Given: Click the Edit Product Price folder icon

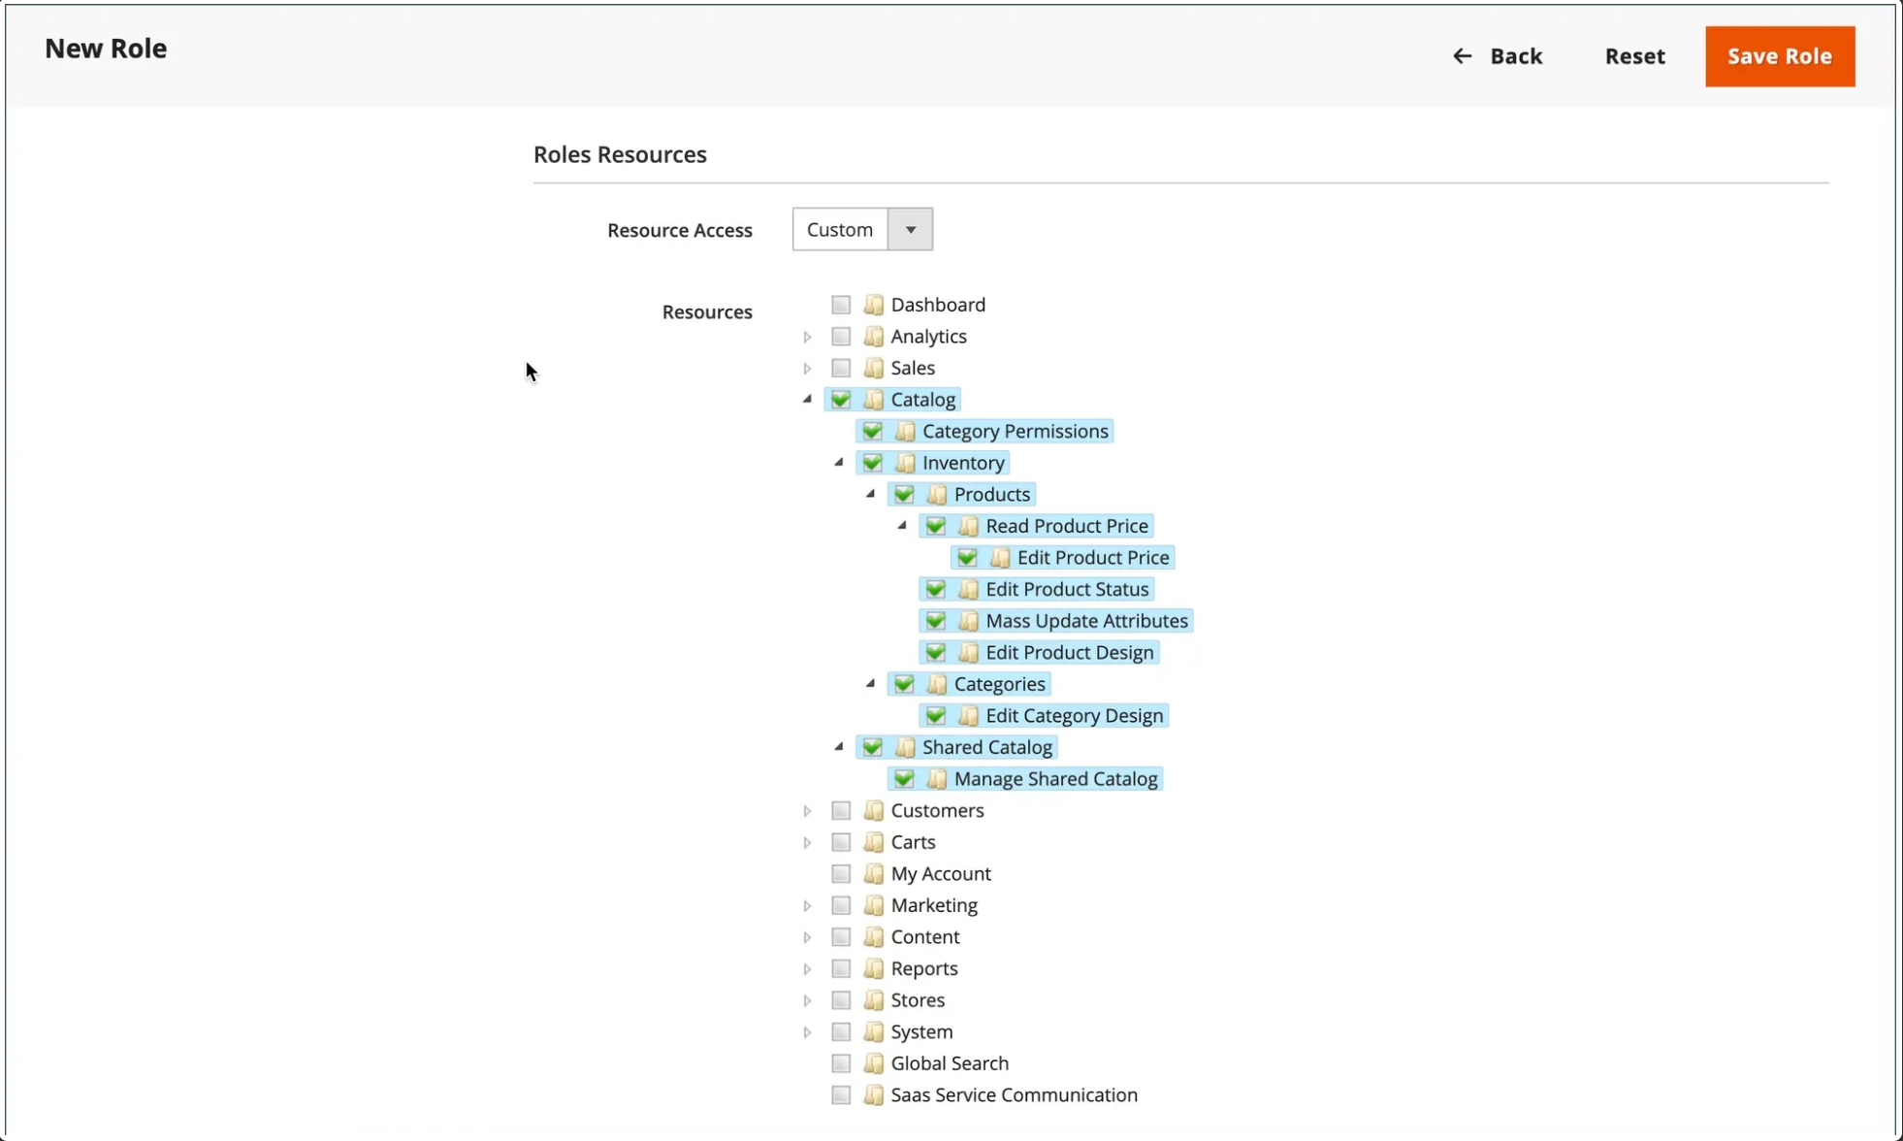Looking at the screenshot, I should (1000, 558).
